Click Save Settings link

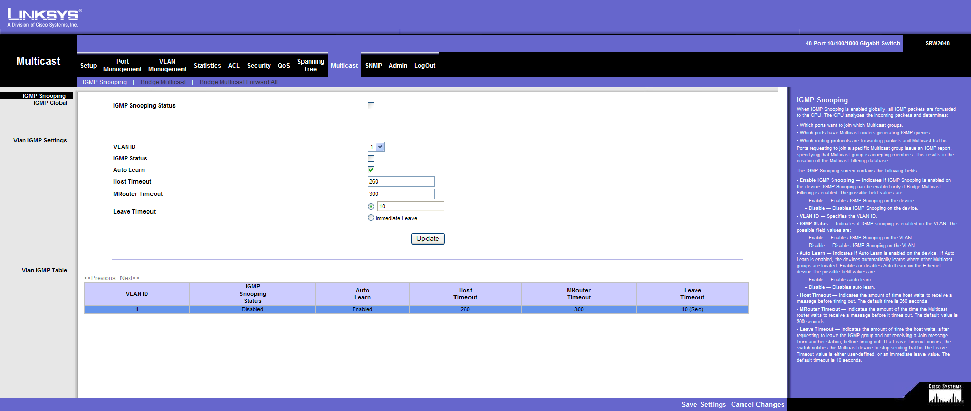pos(704,405)
